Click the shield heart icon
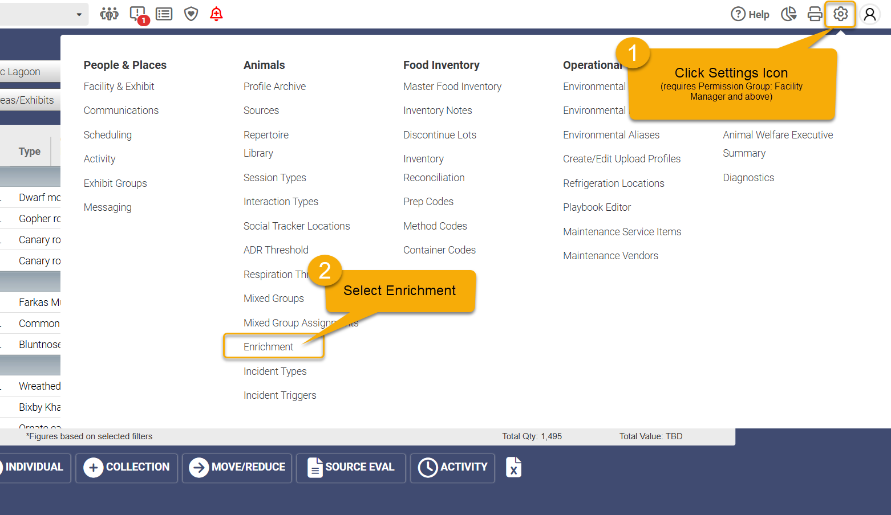 click(x=191, y=14)
